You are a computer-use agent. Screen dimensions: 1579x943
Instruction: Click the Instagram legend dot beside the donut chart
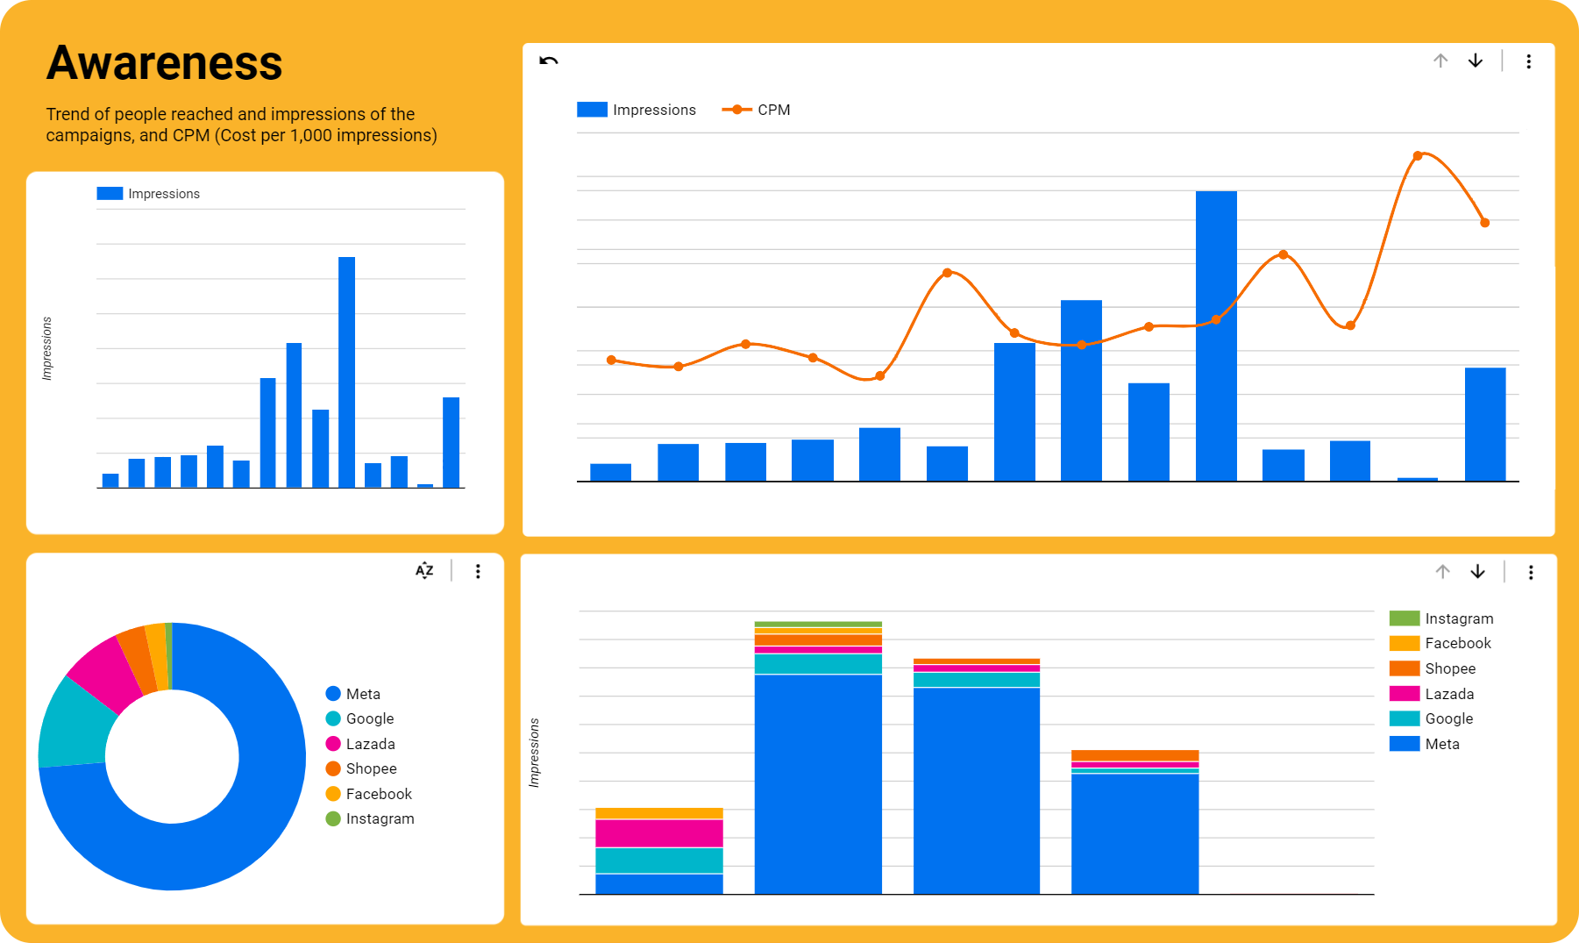click(333, 818)
